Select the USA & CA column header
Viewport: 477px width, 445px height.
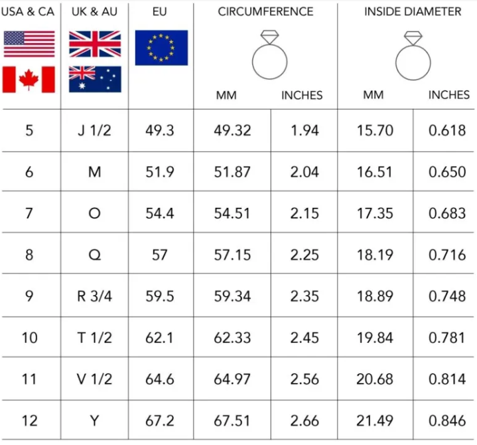(x=29, y=12)
